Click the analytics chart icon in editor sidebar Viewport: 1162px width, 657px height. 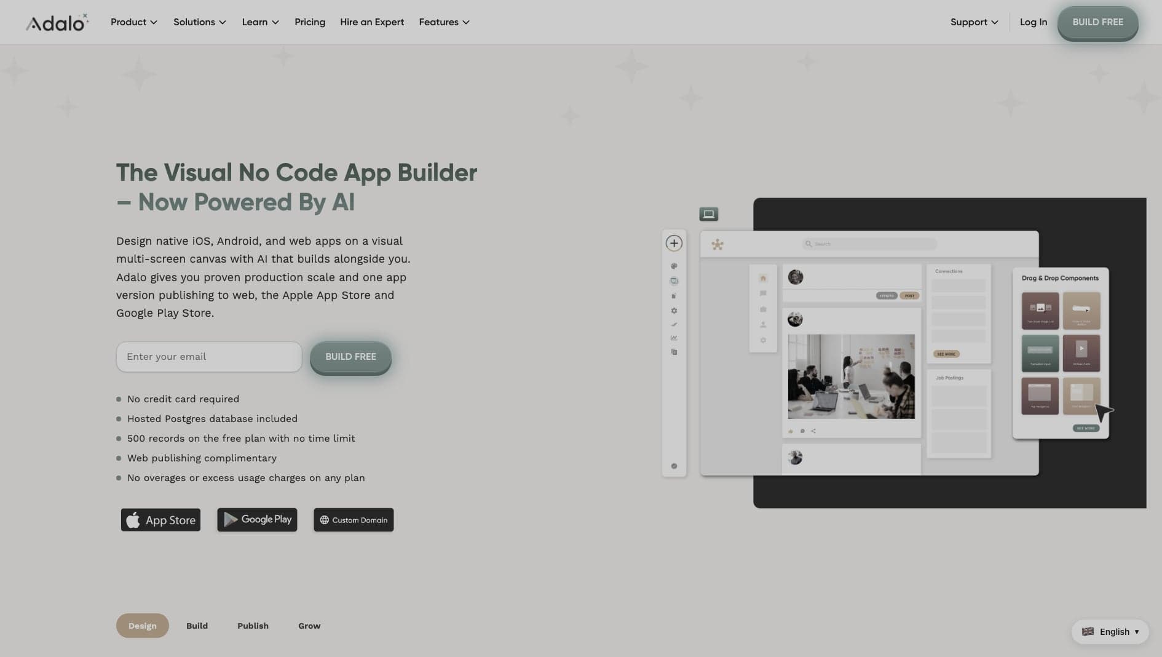[x=674, y=338]
